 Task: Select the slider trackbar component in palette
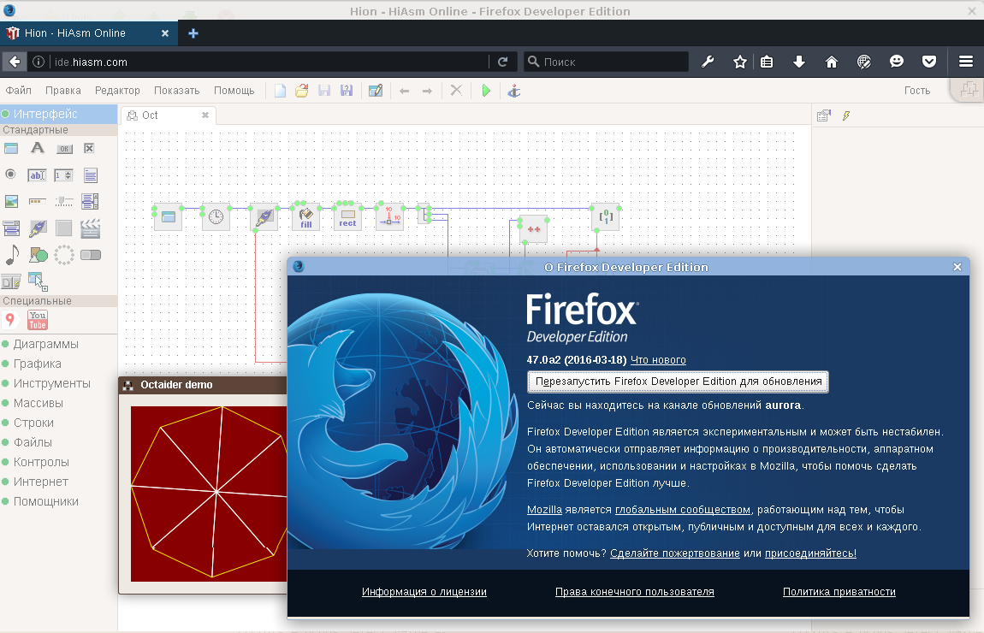point(64,201)
